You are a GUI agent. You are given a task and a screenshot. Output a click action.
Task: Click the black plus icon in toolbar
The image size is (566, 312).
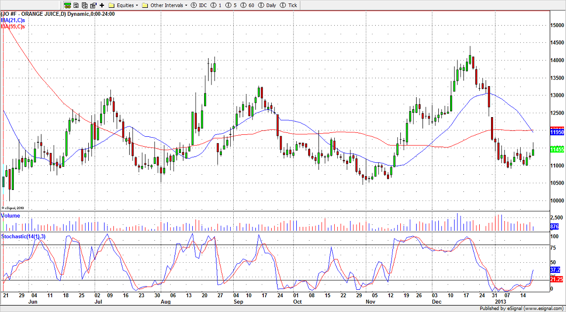pos(102,5)
